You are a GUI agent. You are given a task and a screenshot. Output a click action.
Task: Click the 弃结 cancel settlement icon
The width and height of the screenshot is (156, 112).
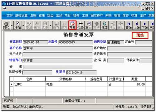(96, 25)
